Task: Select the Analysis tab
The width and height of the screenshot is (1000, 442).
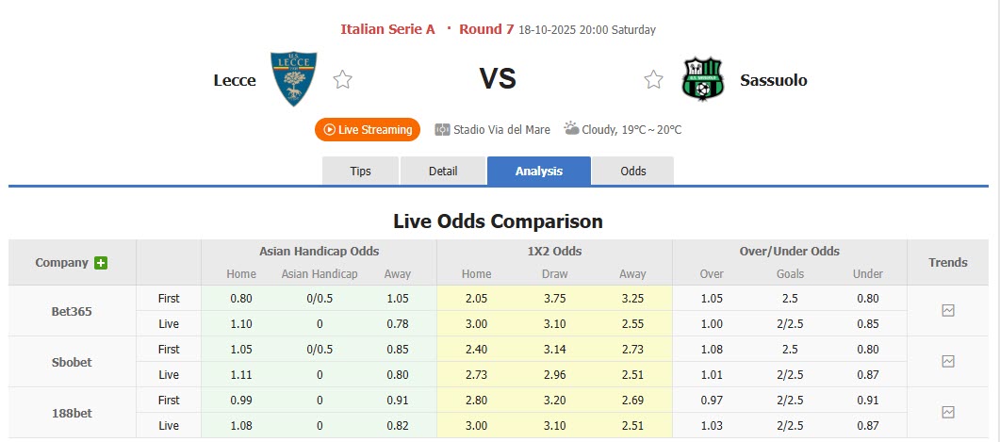Action: click(x=539, y=171)
